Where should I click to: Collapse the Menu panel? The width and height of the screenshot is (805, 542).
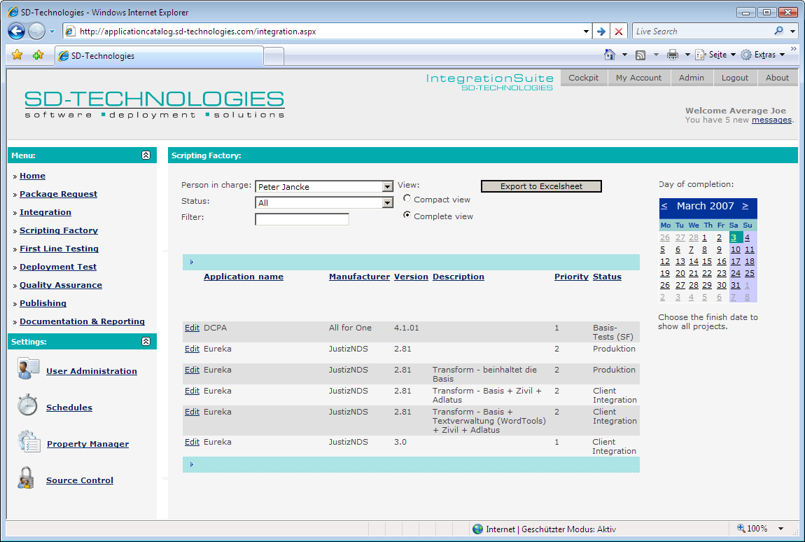click(x=146, y=155)
